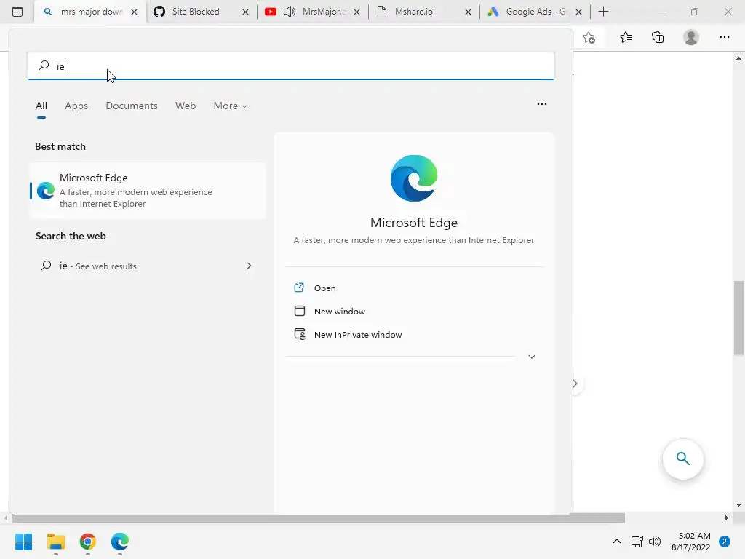The image size is (745, 559).
Task: Open a new browser tab
Action: [x=603, y=12]
